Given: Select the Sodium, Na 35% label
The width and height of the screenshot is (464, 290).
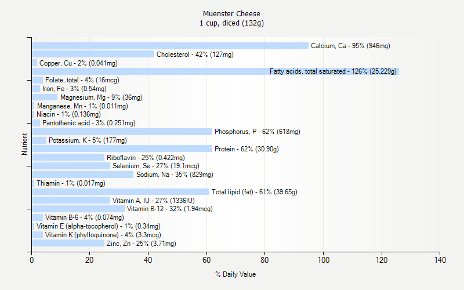Looking at the screenshot, I should coord(174,175).
